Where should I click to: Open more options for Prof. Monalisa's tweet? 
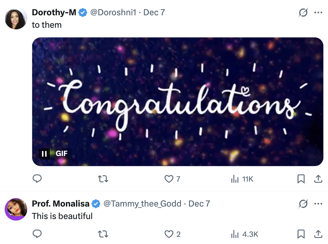click(x=318, y=204)
